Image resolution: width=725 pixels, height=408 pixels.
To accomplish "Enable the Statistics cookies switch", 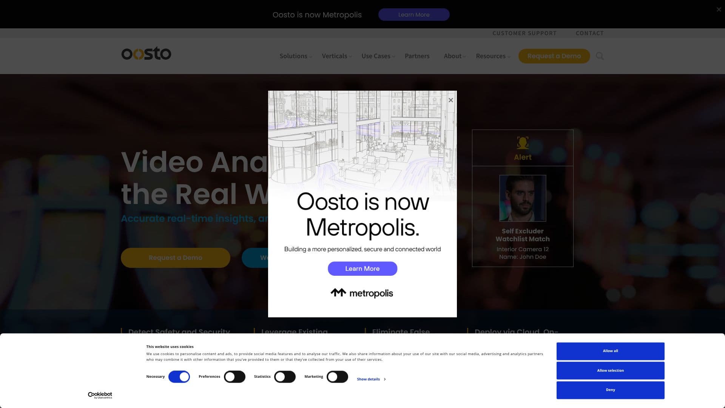I will coord(285,377).
